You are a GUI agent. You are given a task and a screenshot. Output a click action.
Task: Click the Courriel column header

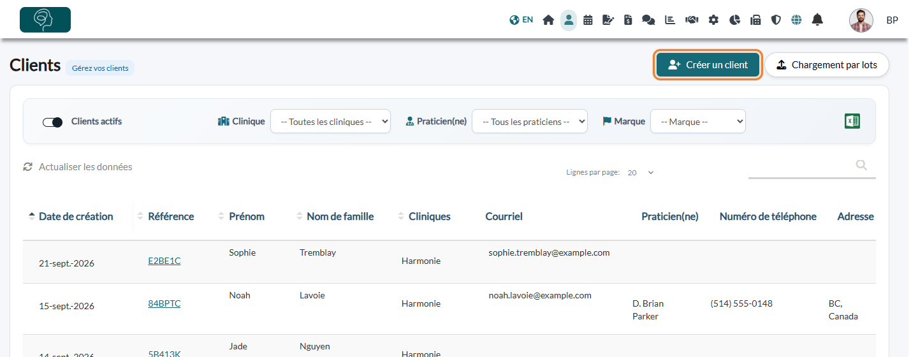pyautogui.click(x=504, y=216)
